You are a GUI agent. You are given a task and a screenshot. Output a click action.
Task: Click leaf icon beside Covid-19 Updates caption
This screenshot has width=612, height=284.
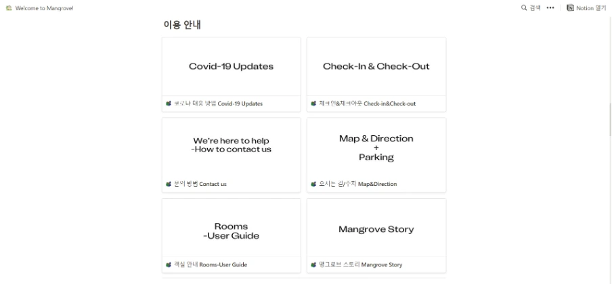pos(169,103)
